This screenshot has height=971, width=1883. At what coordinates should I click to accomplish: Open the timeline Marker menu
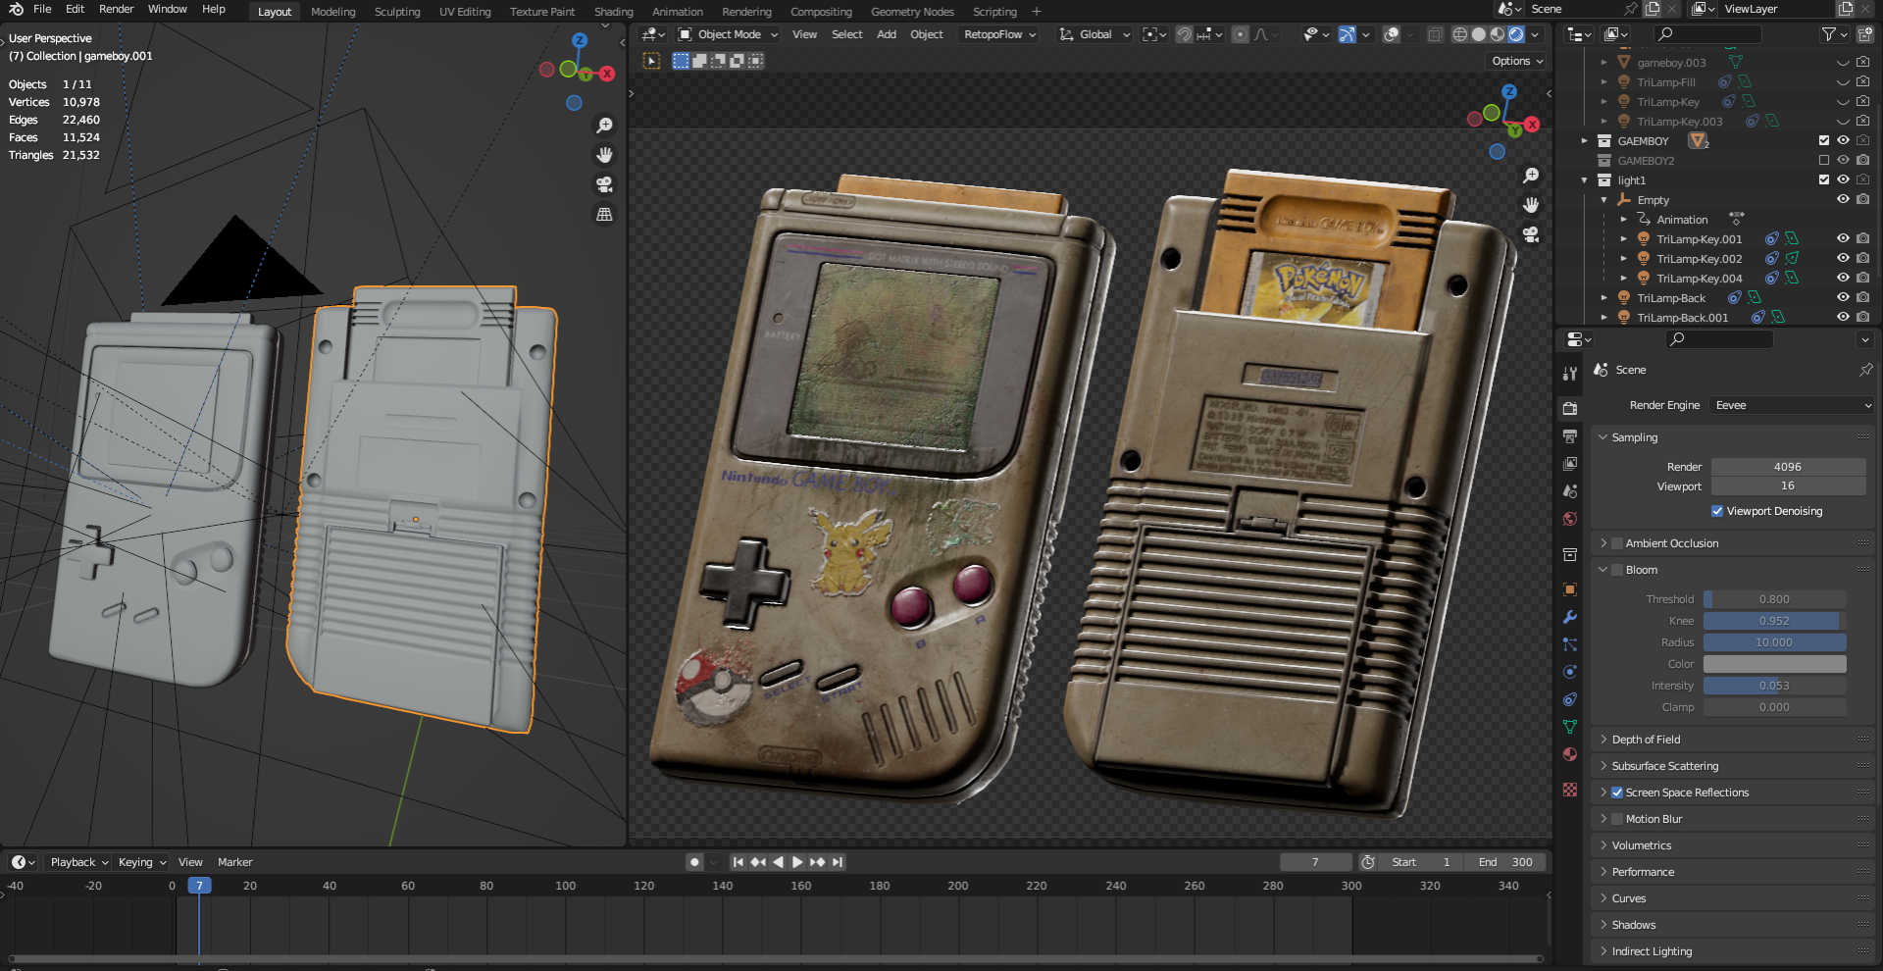click(x=235, y=862)
